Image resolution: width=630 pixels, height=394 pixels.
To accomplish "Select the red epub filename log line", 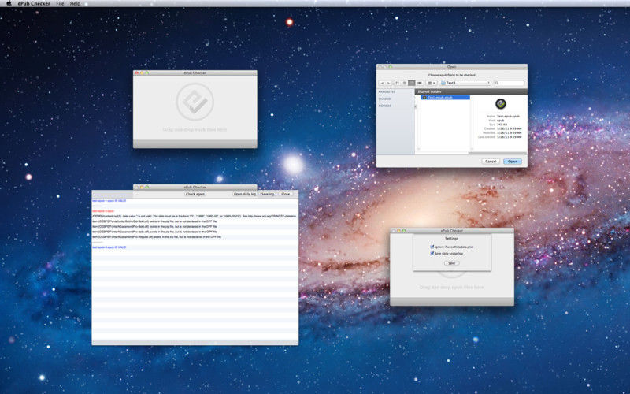I will (103, 211).
